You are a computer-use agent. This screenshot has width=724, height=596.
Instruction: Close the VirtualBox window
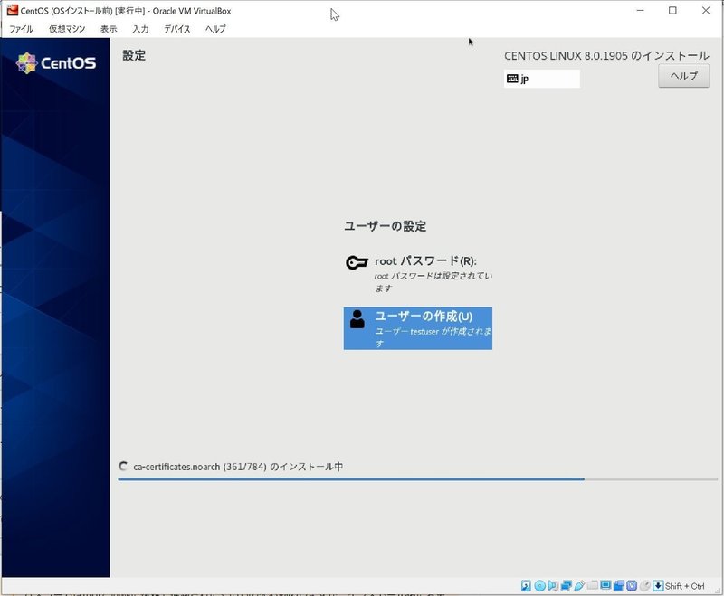706,10
